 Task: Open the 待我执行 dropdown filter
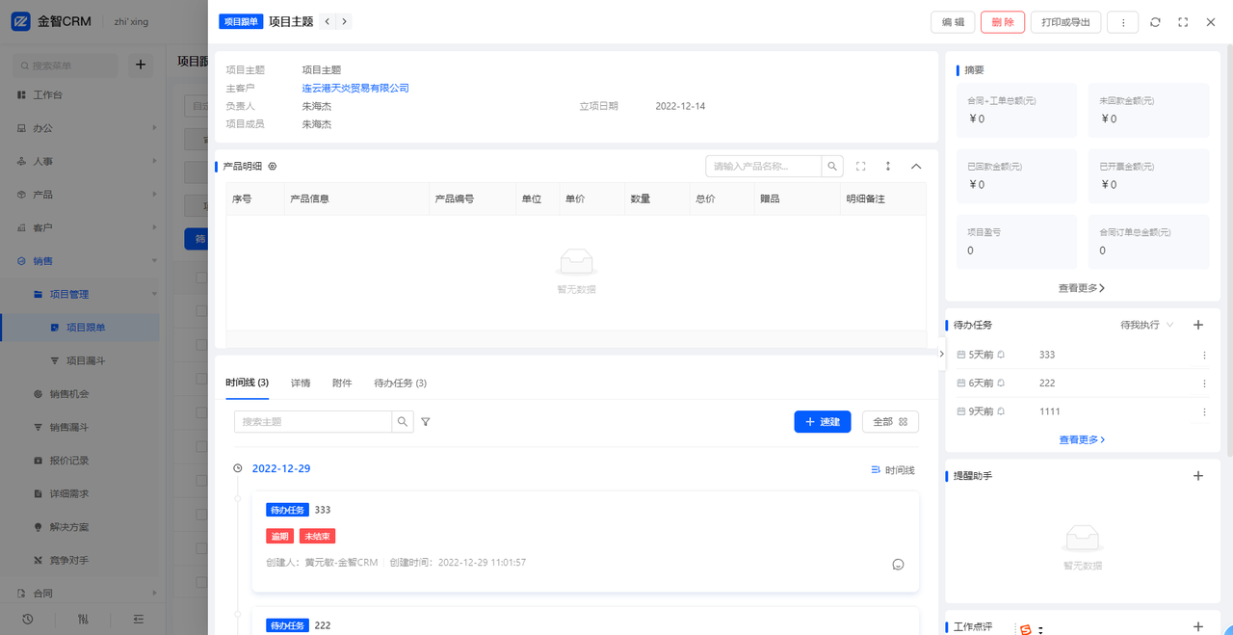[1146, 326]
